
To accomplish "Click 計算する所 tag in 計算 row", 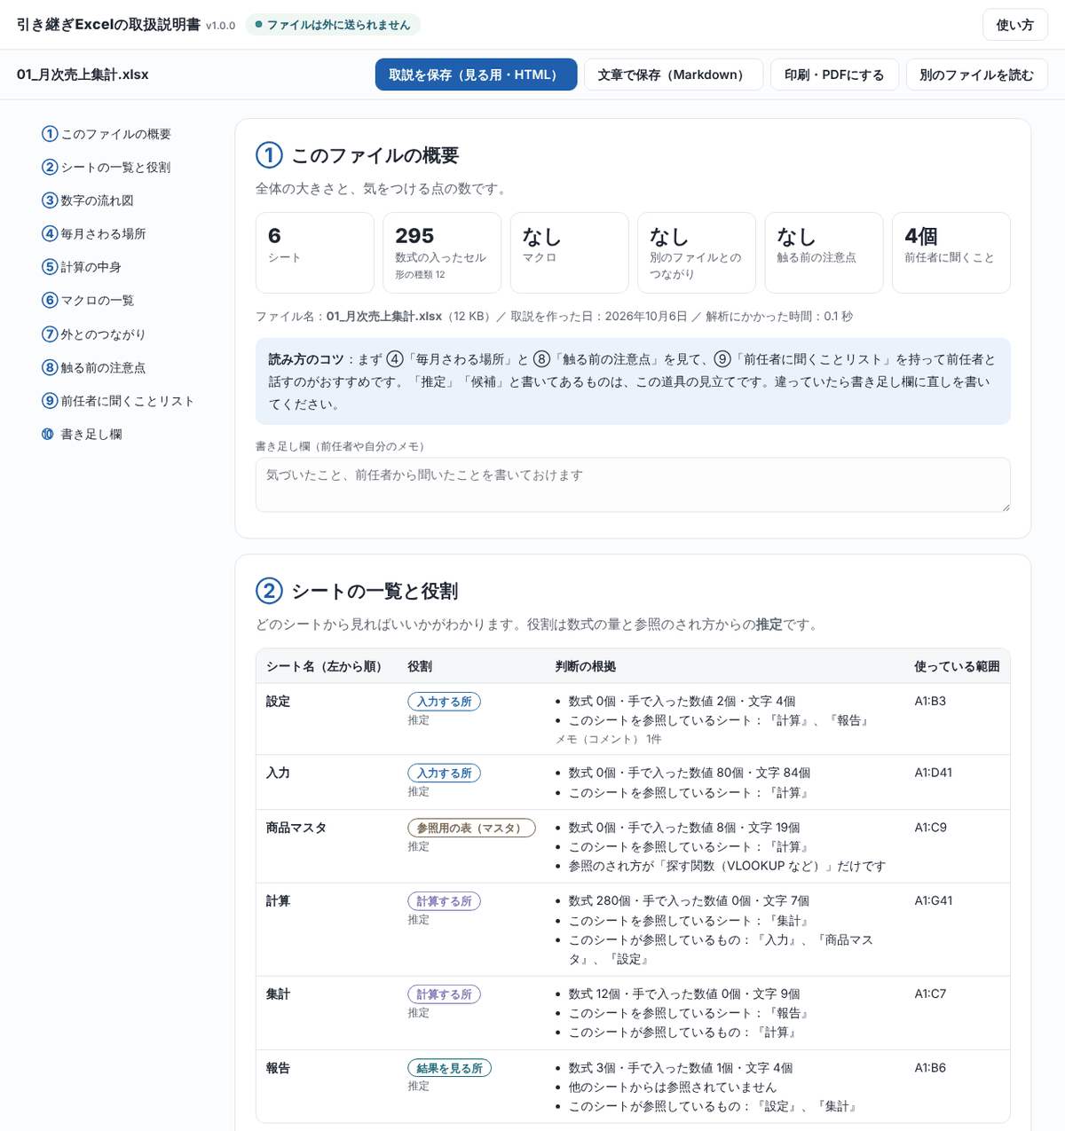I will (444, 901).
